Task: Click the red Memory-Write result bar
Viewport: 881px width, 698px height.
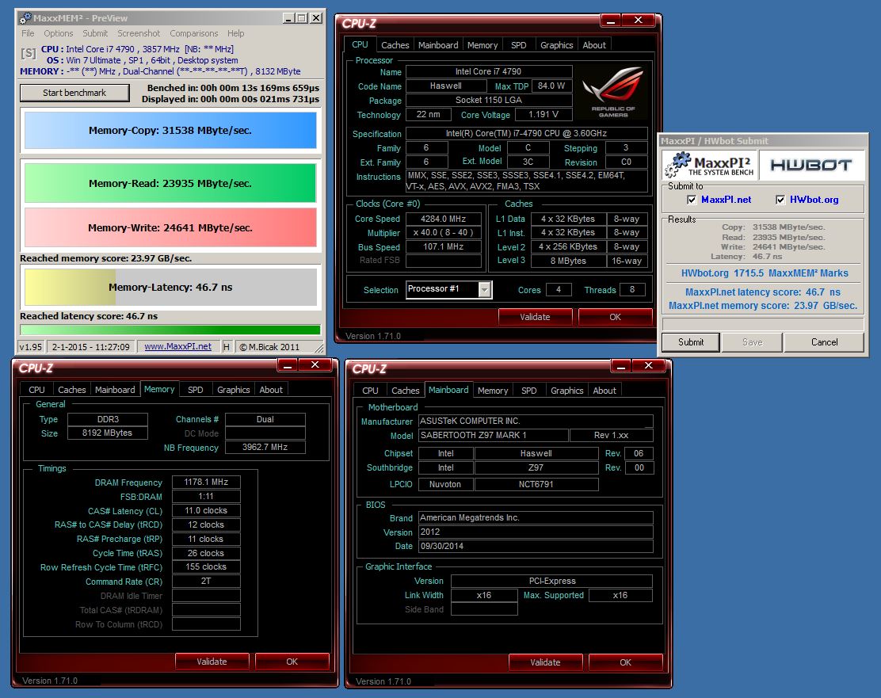Action: coord(170,227)
